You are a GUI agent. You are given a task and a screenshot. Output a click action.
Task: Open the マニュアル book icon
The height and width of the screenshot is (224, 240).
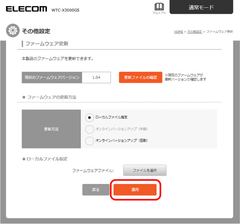point(159,8)
